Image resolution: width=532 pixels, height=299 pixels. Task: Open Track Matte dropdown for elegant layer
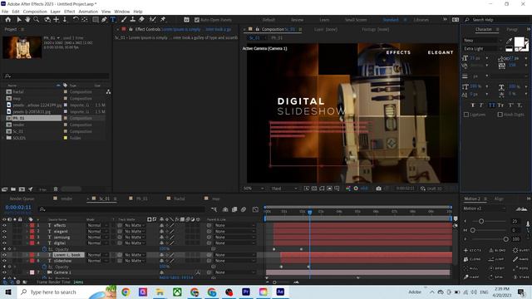[x=135, y=231]
